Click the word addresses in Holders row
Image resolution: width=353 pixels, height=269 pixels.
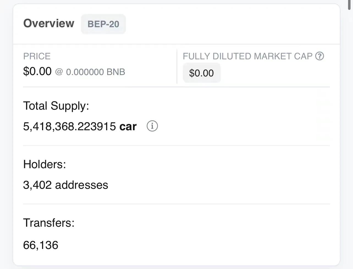tap(82, 185)
